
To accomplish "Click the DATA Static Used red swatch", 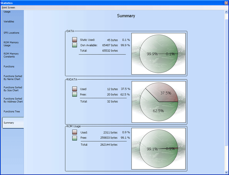I will click(x=75, y=40).
